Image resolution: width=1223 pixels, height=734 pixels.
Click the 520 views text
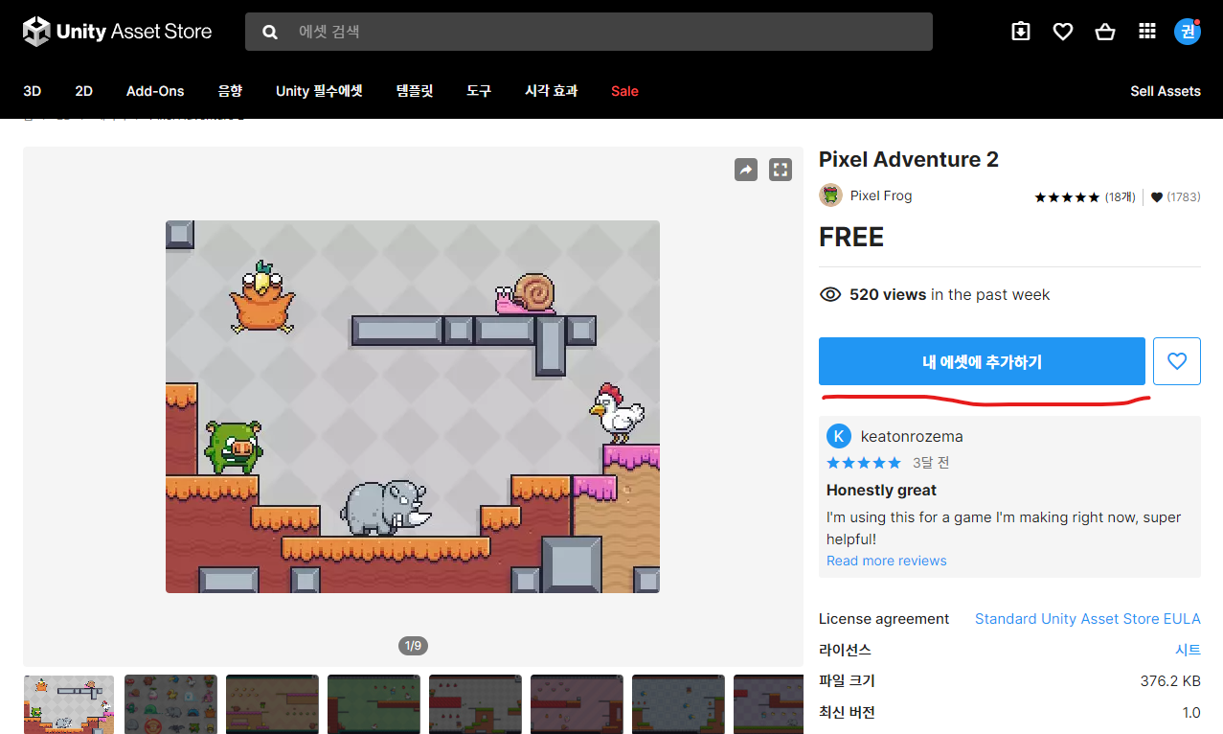[888, 295]
